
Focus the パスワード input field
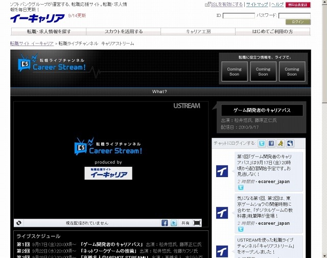point(294,16)
